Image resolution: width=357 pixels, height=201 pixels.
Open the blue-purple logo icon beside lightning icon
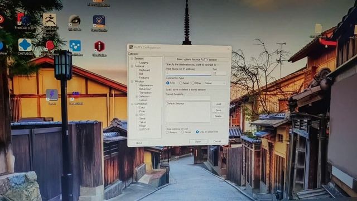tap(76, 98)
